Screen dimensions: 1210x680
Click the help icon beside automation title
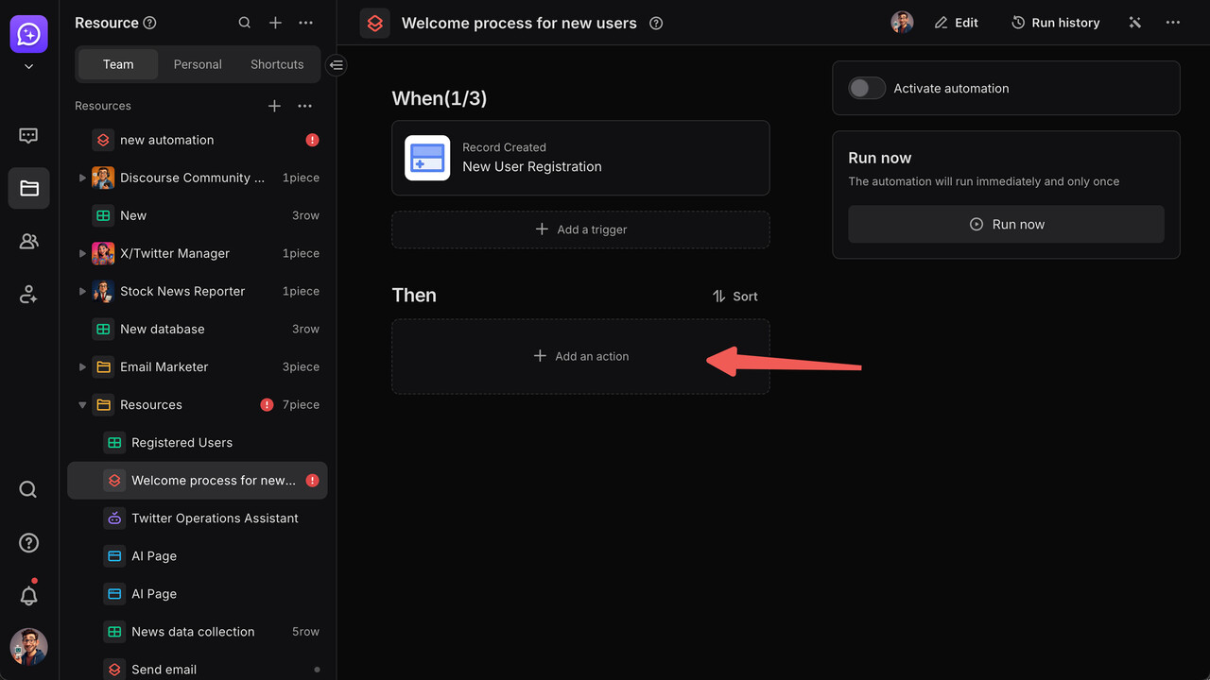coord(656,24)
